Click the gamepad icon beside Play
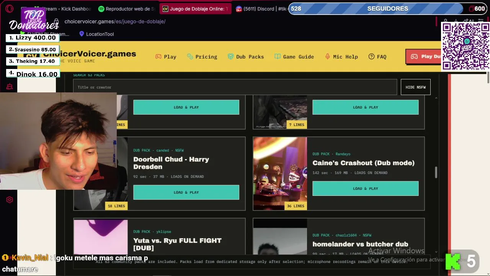The image size is (490, 276). (158, 56)
